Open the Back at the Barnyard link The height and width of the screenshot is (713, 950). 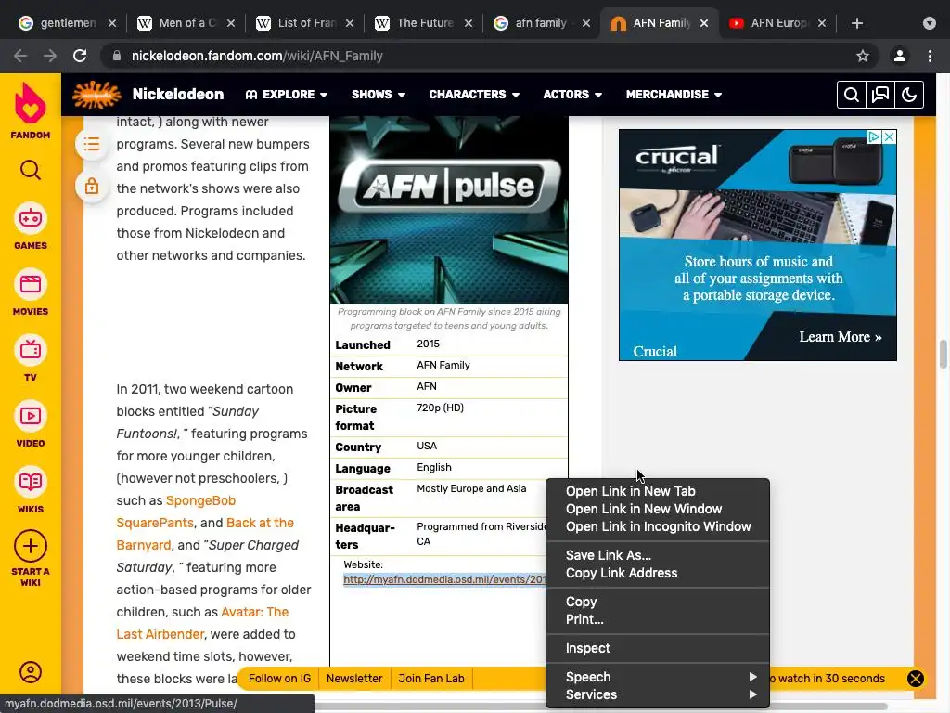pos(260,523)
